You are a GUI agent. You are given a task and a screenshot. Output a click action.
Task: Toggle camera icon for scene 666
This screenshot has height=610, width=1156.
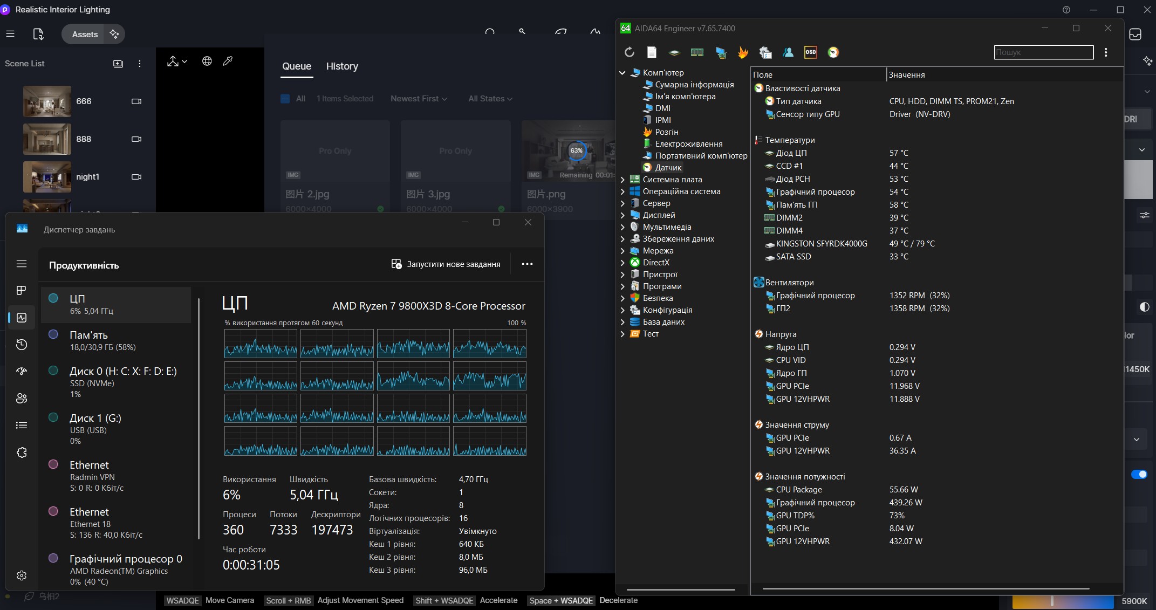point(136,101)
